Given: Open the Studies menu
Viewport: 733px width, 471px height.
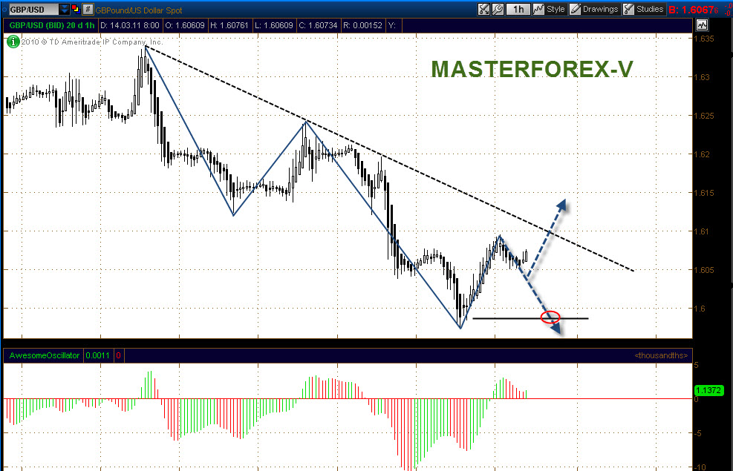Looking at the screenshot, I should [x=644, y=10].
